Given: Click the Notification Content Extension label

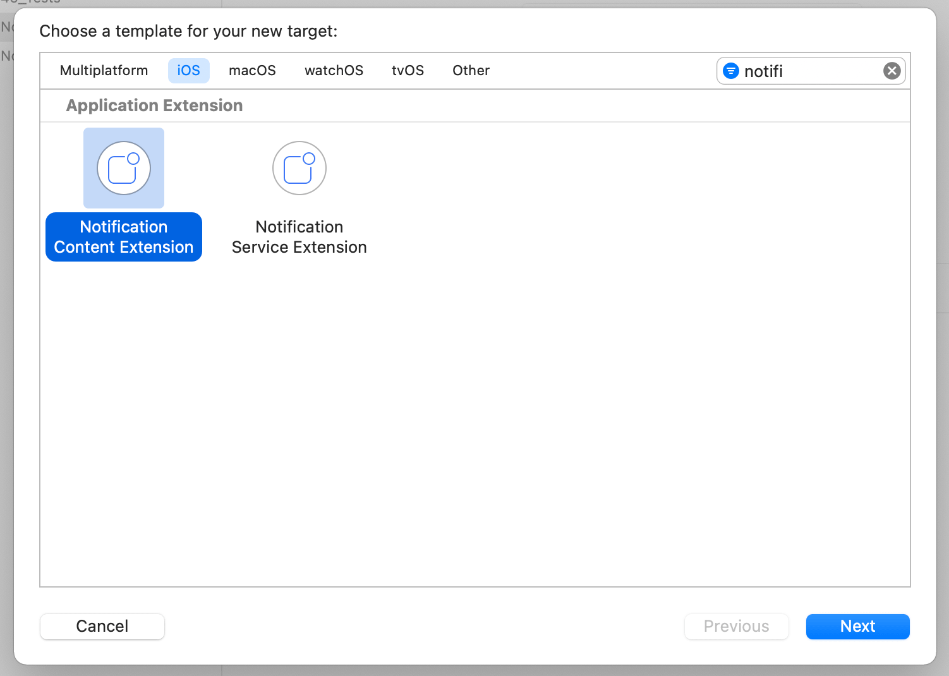Looking at the screenshot, I should [x=124, y=237].
